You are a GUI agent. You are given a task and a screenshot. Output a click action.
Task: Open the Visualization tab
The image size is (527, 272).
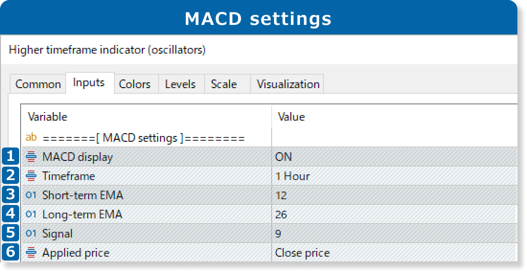point(288,84)
